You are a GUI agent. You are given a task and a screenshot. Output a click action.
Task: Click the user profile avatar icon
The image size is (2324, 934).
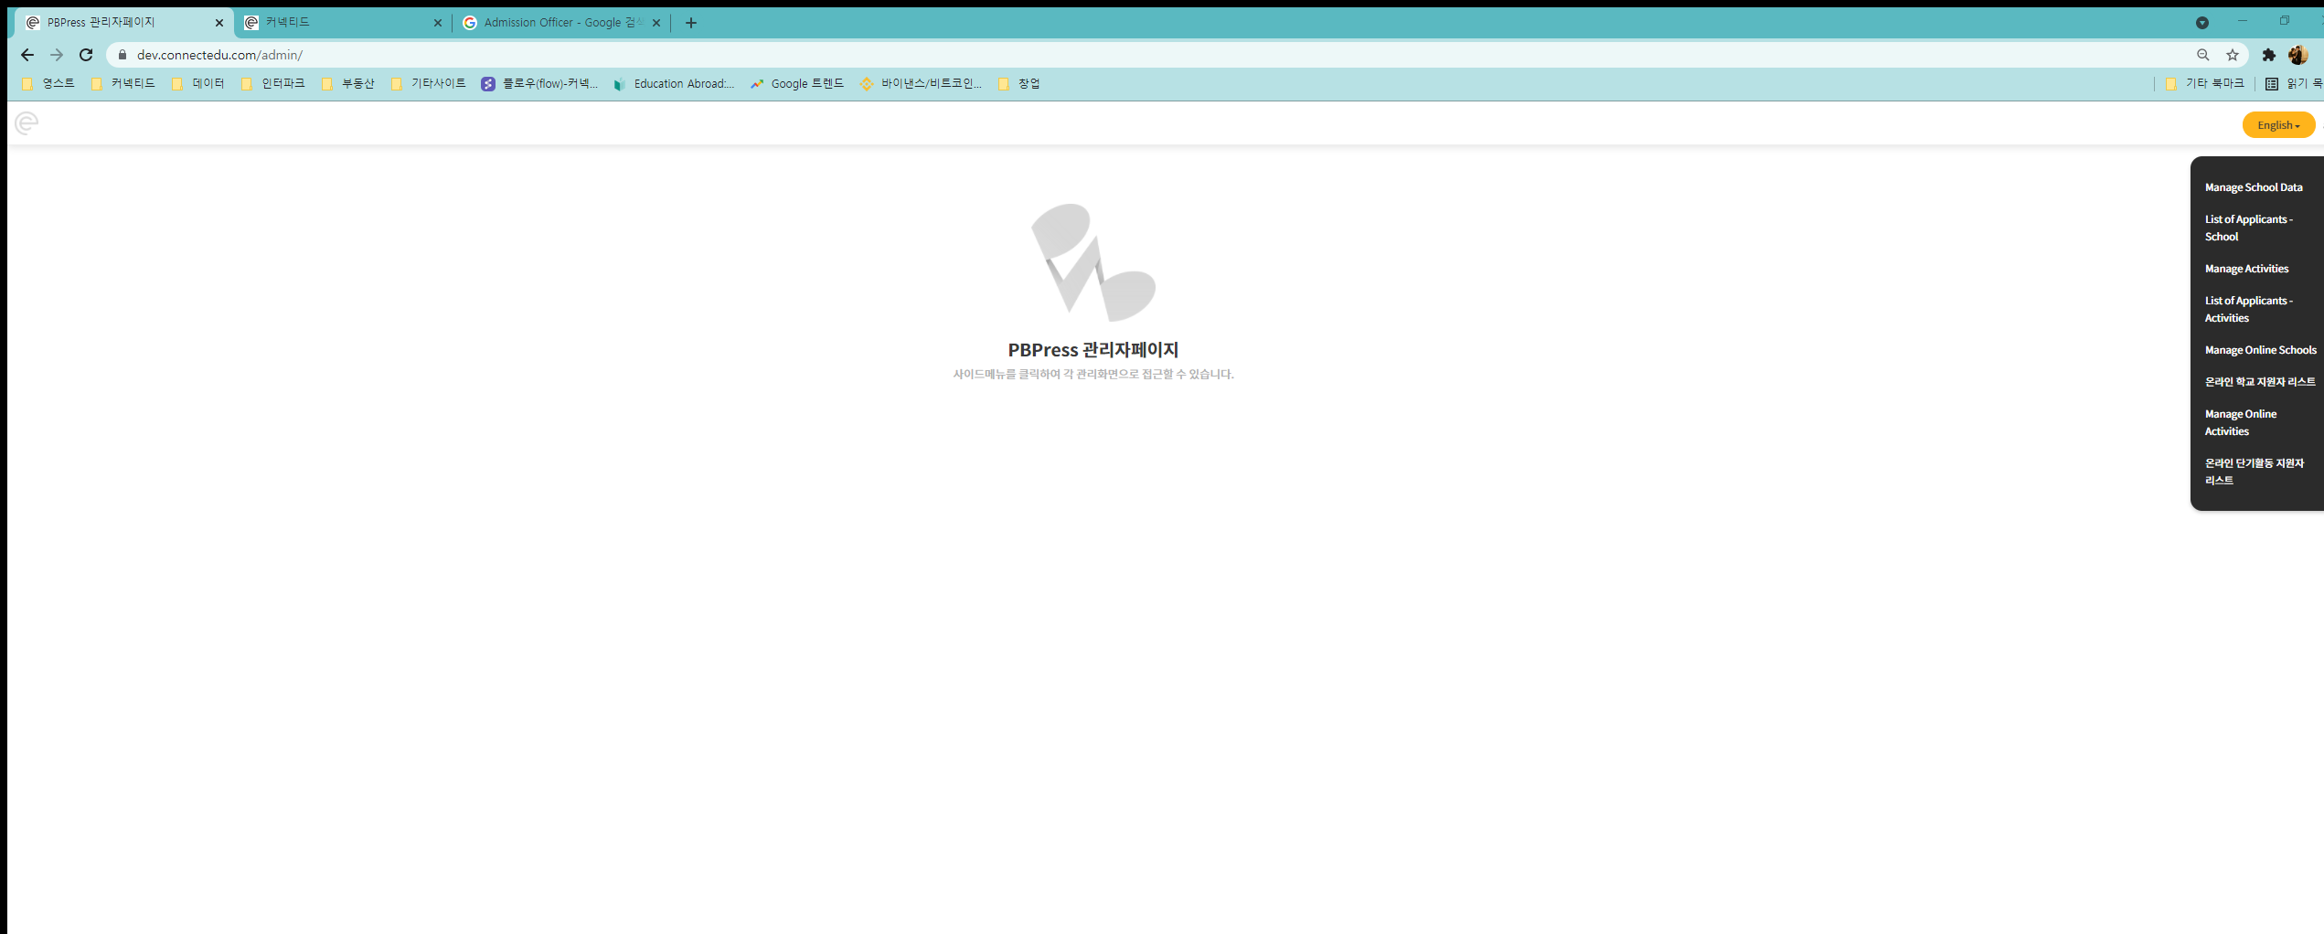coord(2297,55)
